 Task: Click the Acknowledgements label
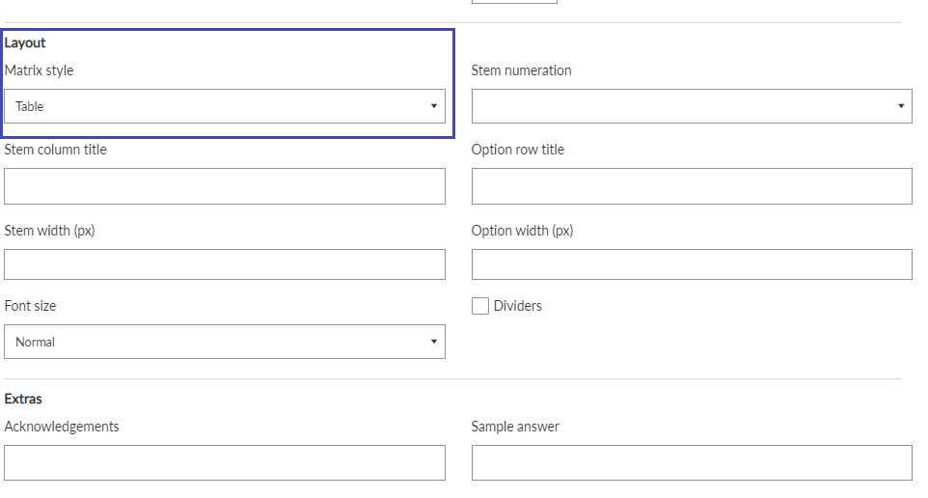click(x=62, y=427)
